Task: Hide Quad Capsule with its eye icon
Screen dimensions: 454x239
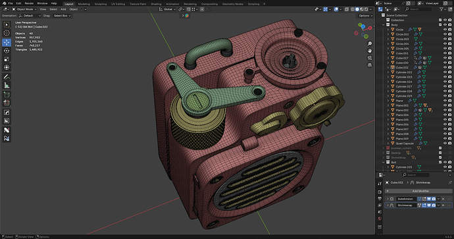Action: pyautogui.click(x=445, y=144)
